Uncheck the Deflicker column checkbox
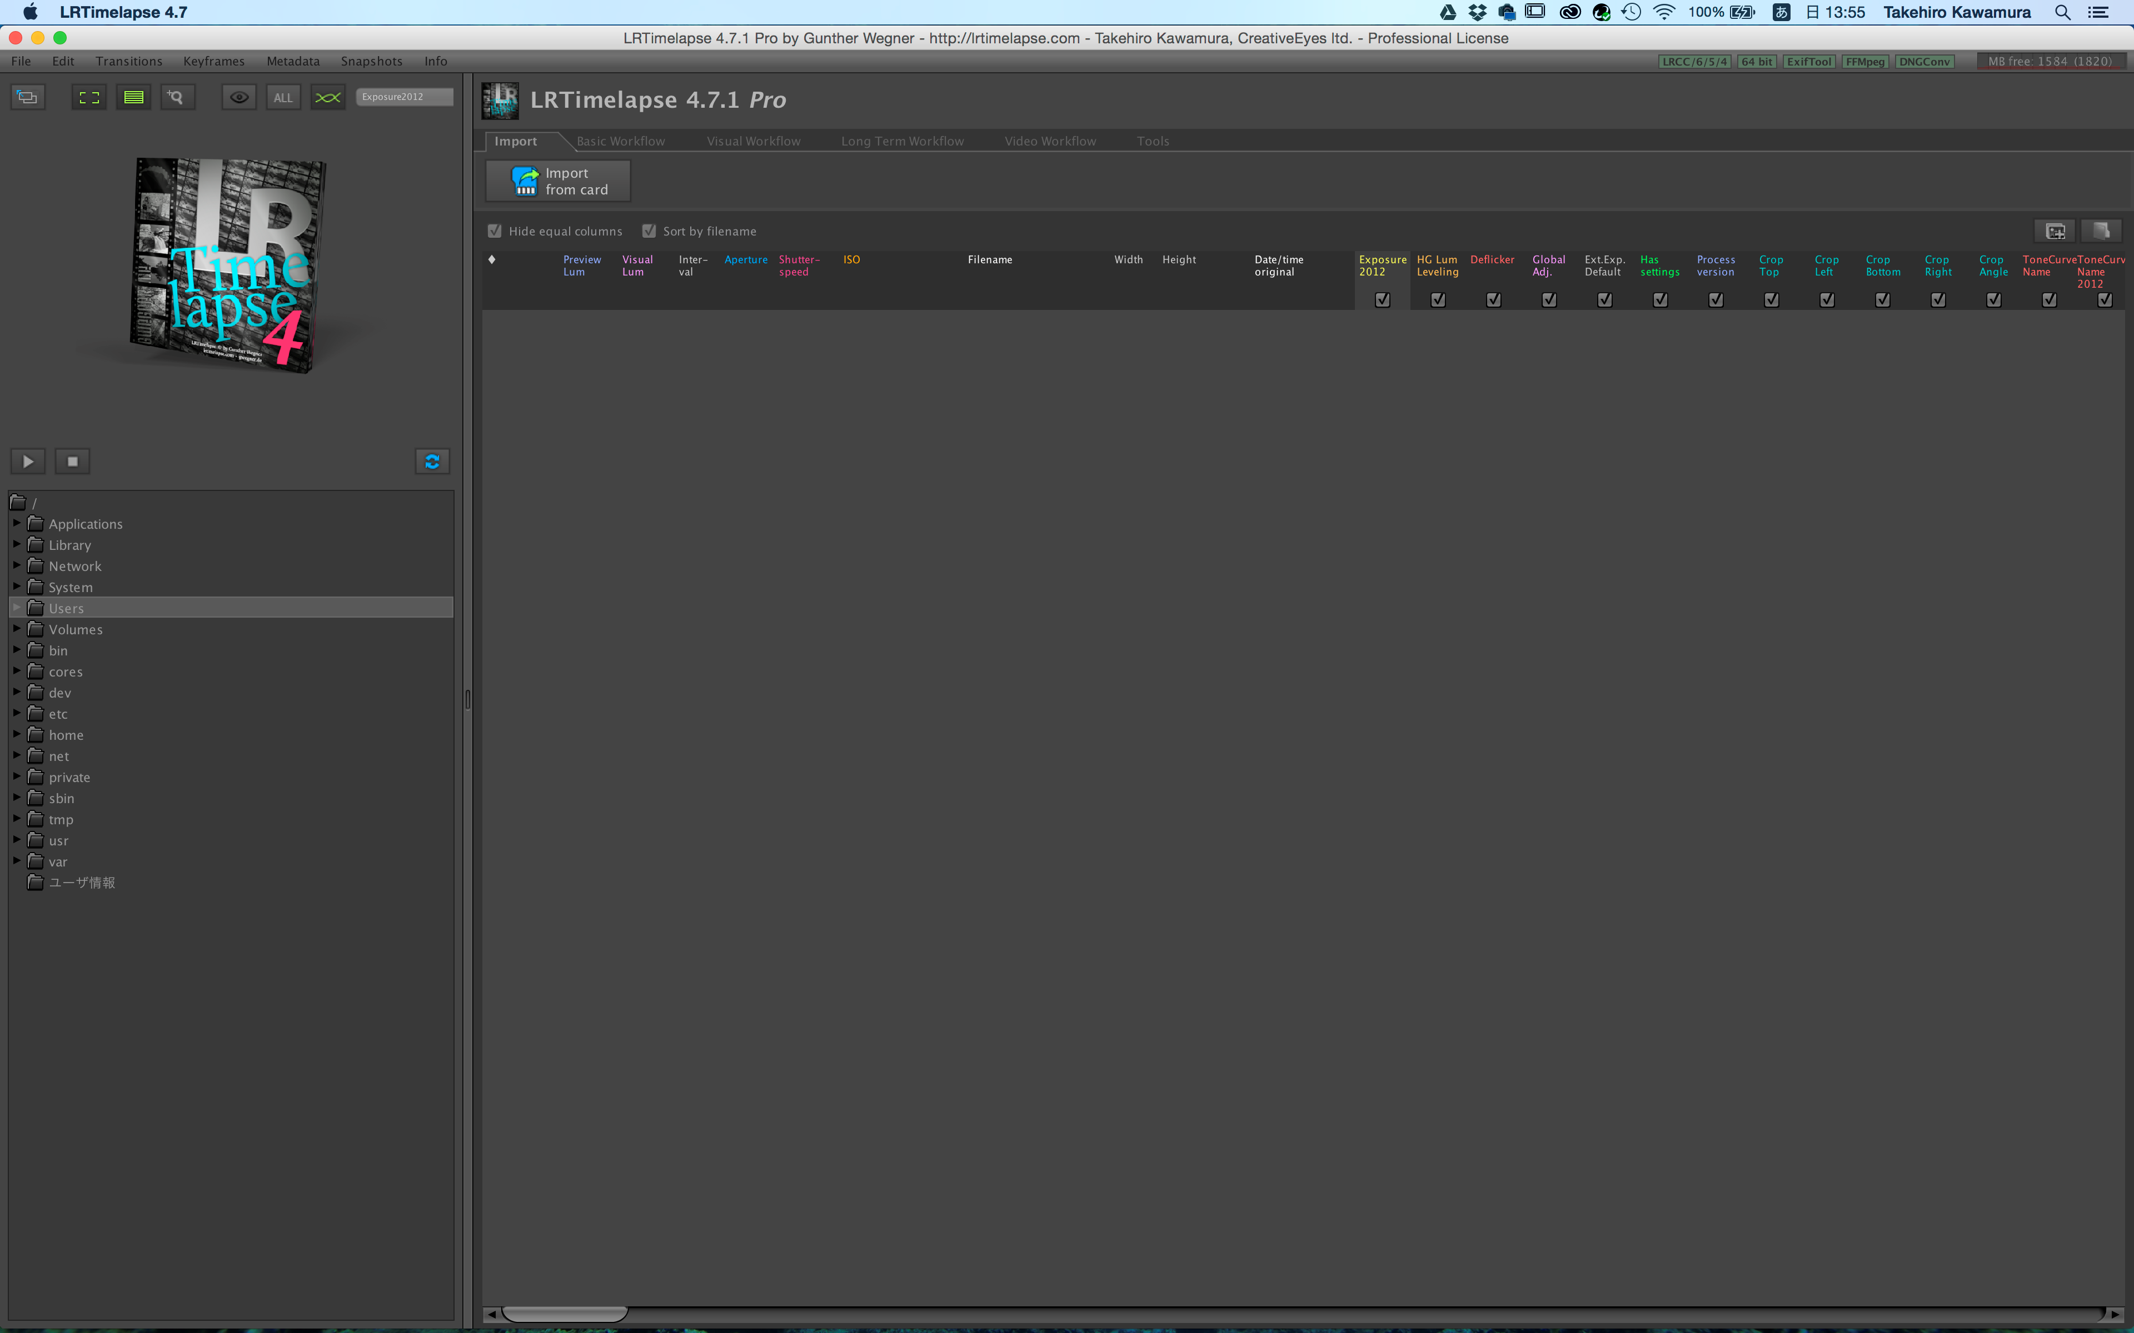The width and height of the screenshot is (2134, 1333). [1494, 300]
